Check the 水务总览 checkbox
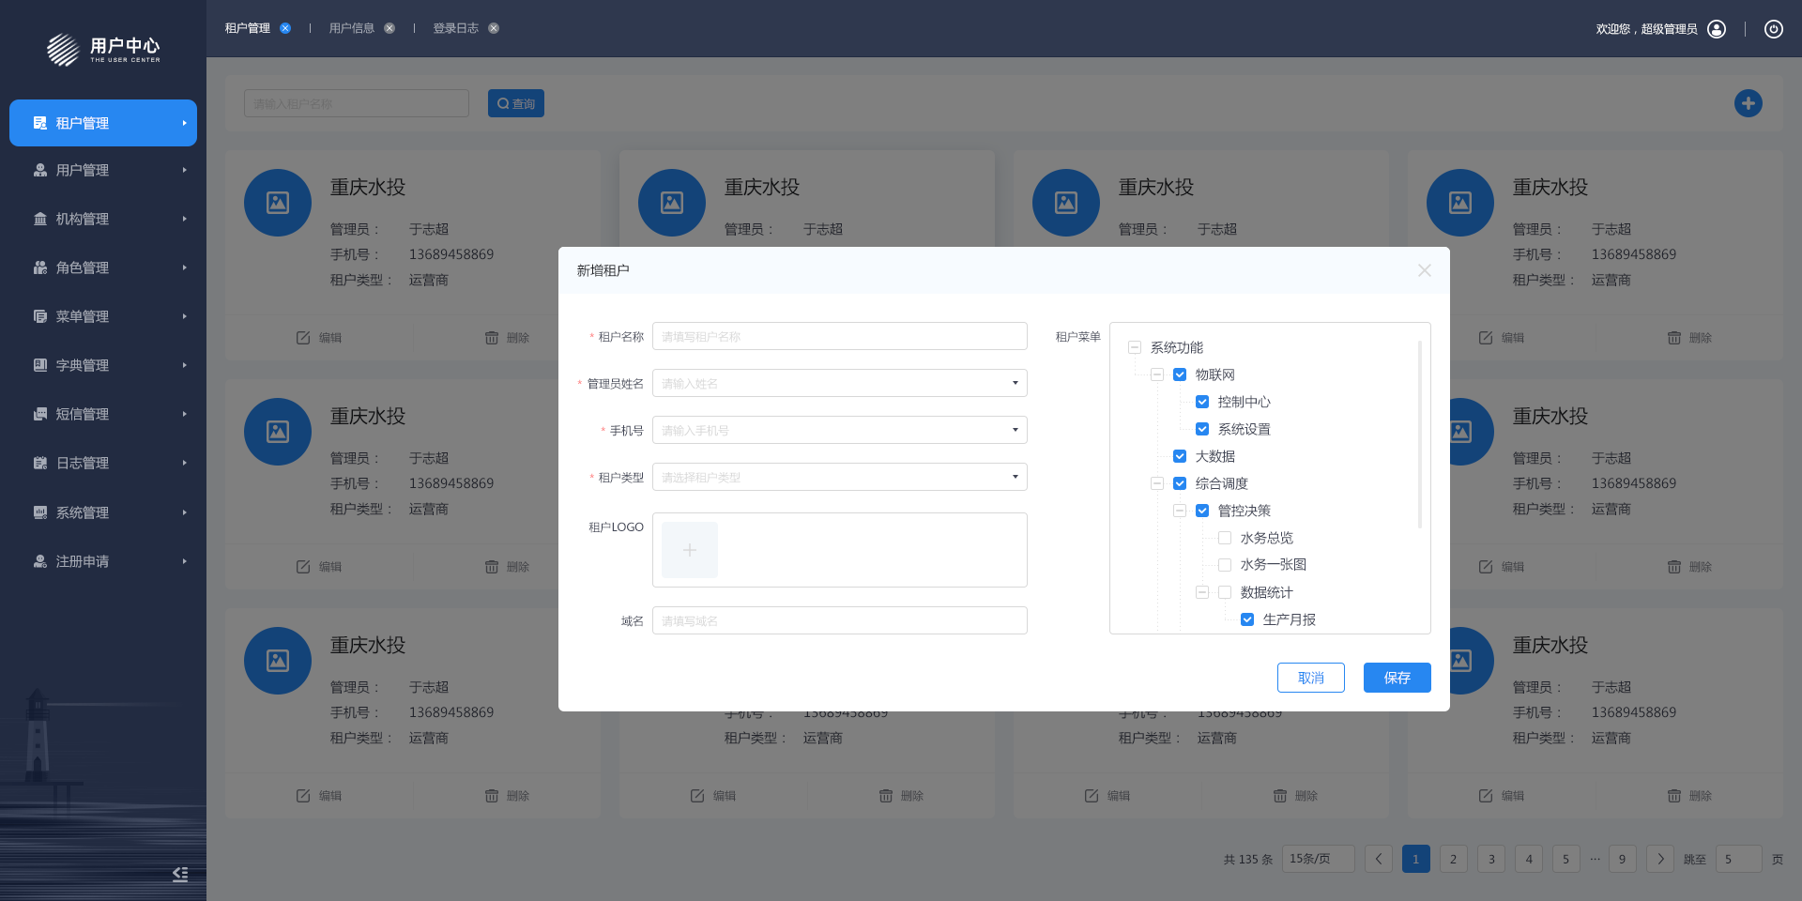 (1225, 538)
